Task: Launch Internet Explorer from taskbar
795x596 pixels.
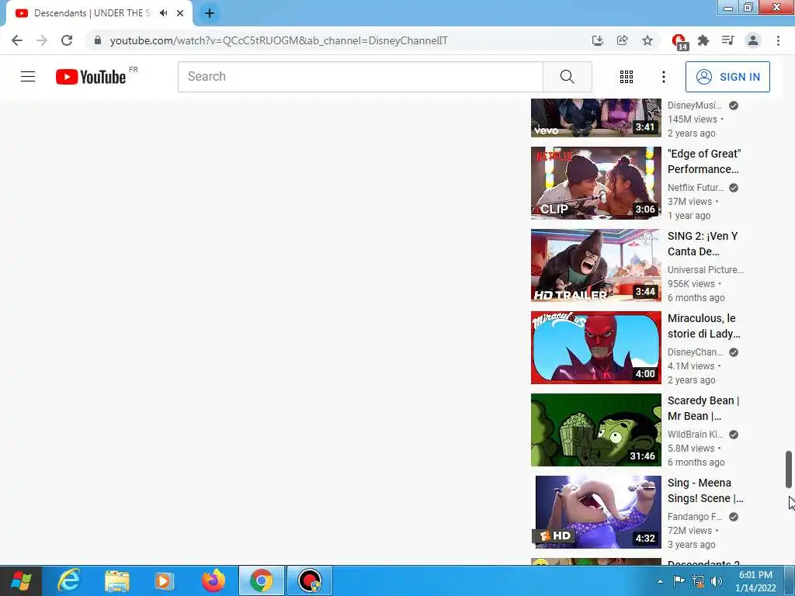Action: 68,580
